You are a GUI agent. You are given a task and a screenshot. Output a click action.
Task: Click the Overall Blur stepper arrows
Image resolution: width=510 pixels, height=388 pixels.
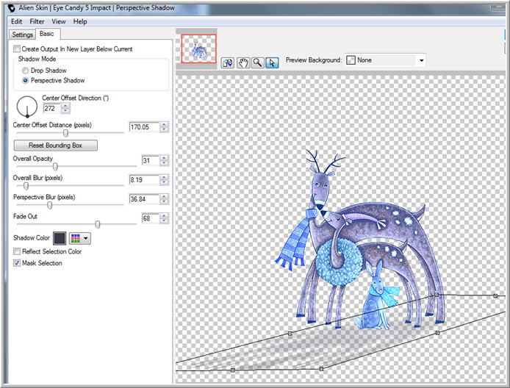(164, 179)
